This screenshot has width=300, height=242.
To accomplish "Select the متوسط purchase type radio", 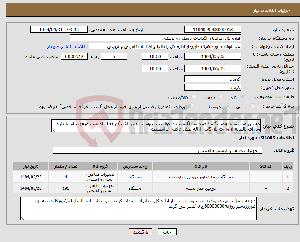I will (x=228, y=106).
